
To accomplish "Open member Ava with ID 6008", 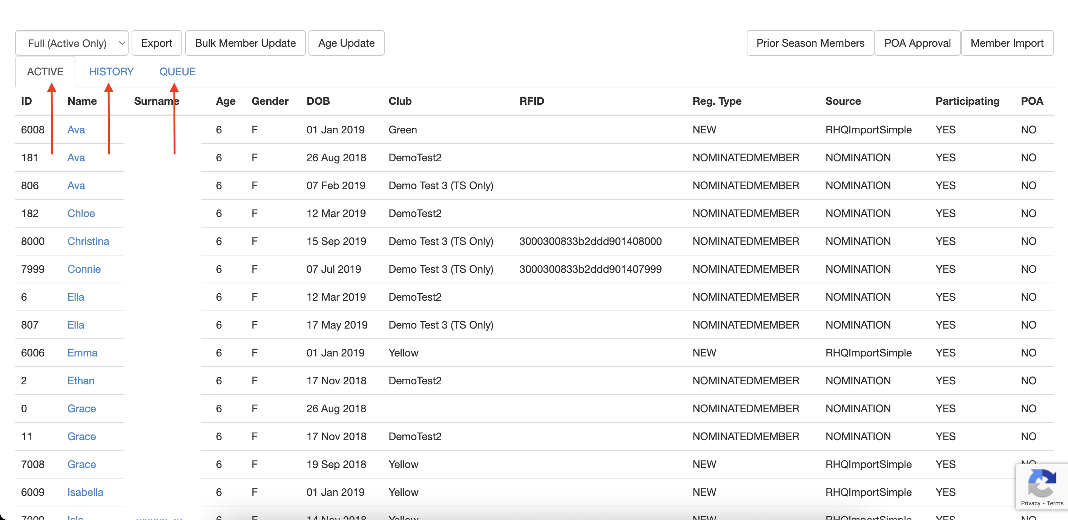I will tap(76, 130).
